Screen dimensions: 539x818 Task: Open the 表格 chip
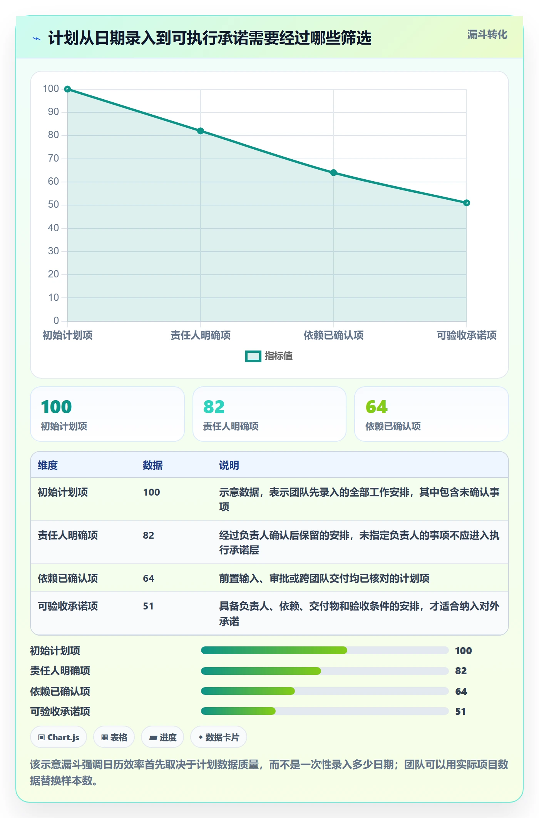point(114,737)
